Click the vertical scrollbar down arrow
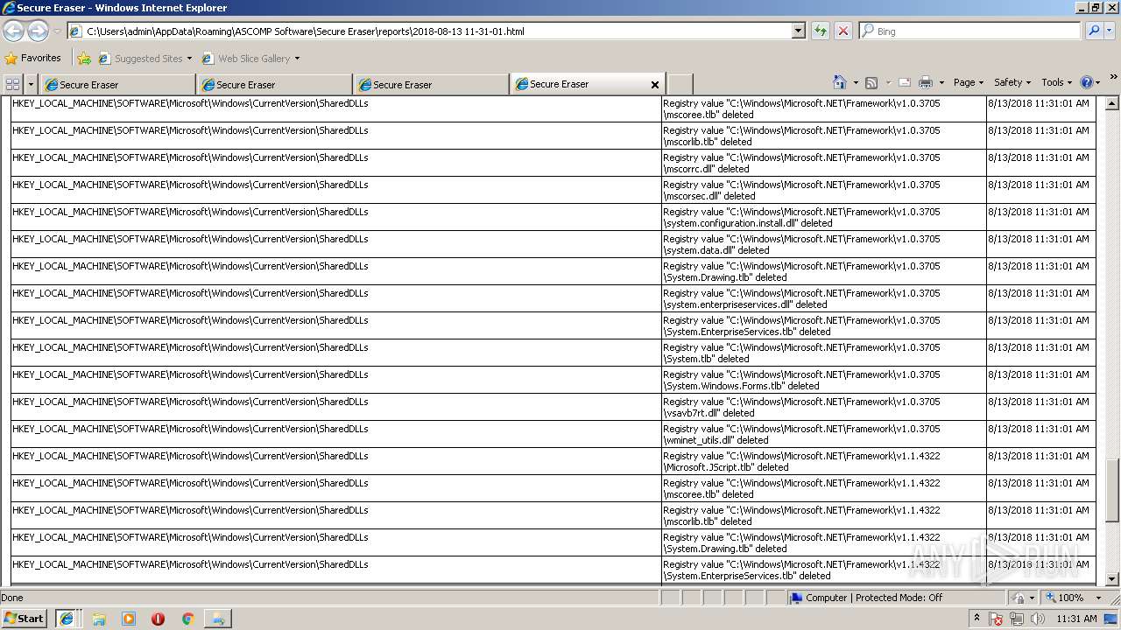The image size is (1121, 630). 1112,578
